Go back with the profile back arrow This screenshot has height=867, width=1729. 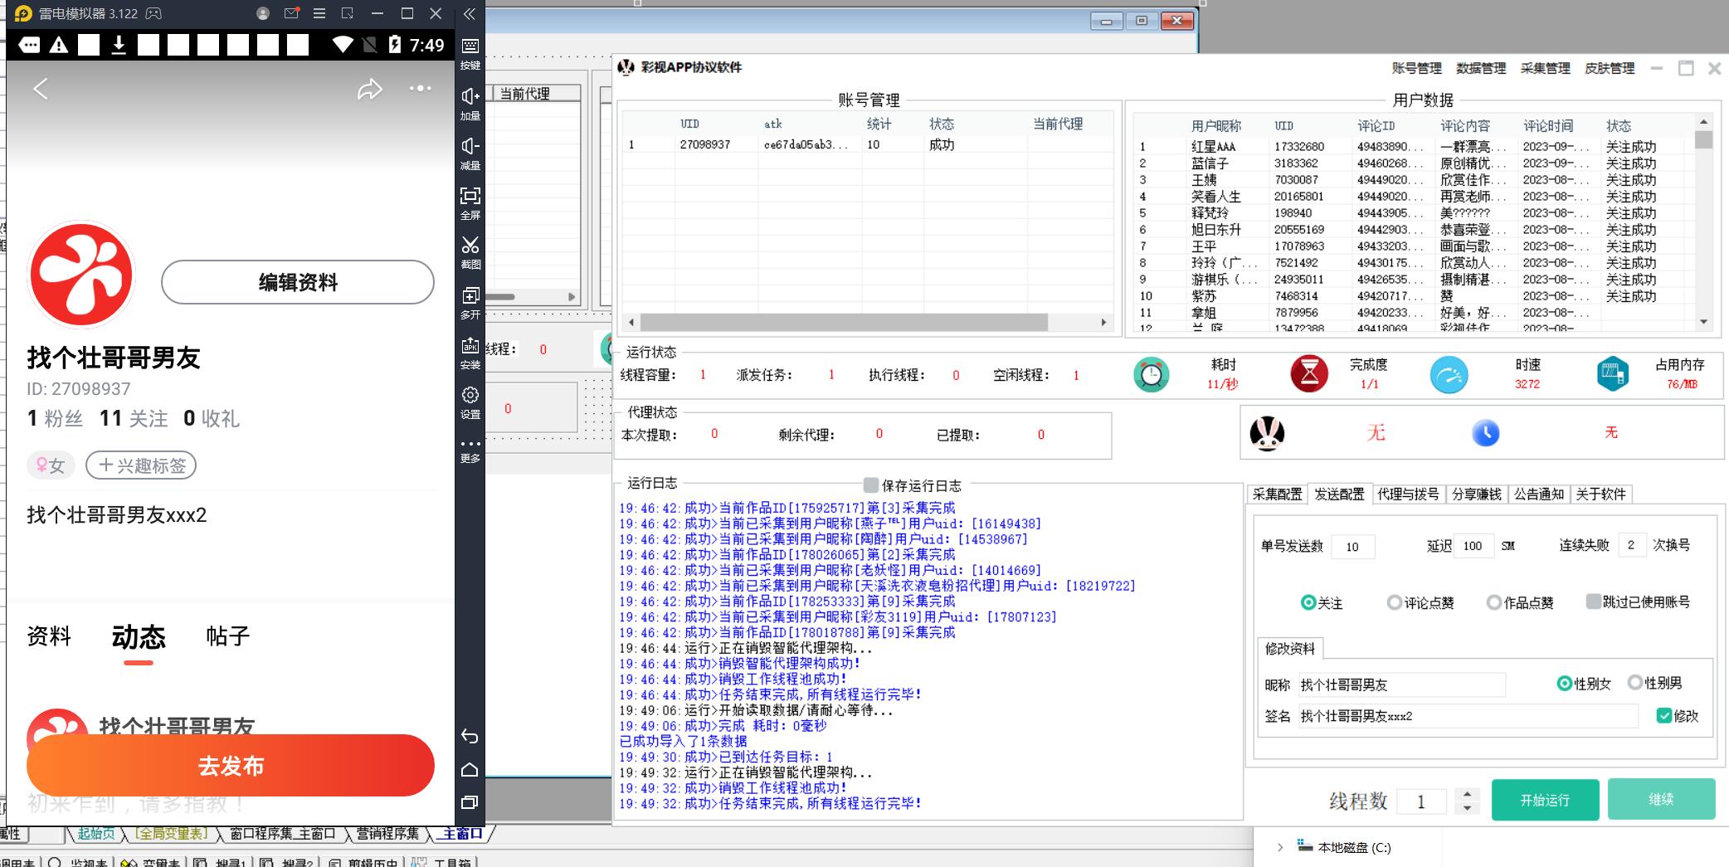click(41, 89)
